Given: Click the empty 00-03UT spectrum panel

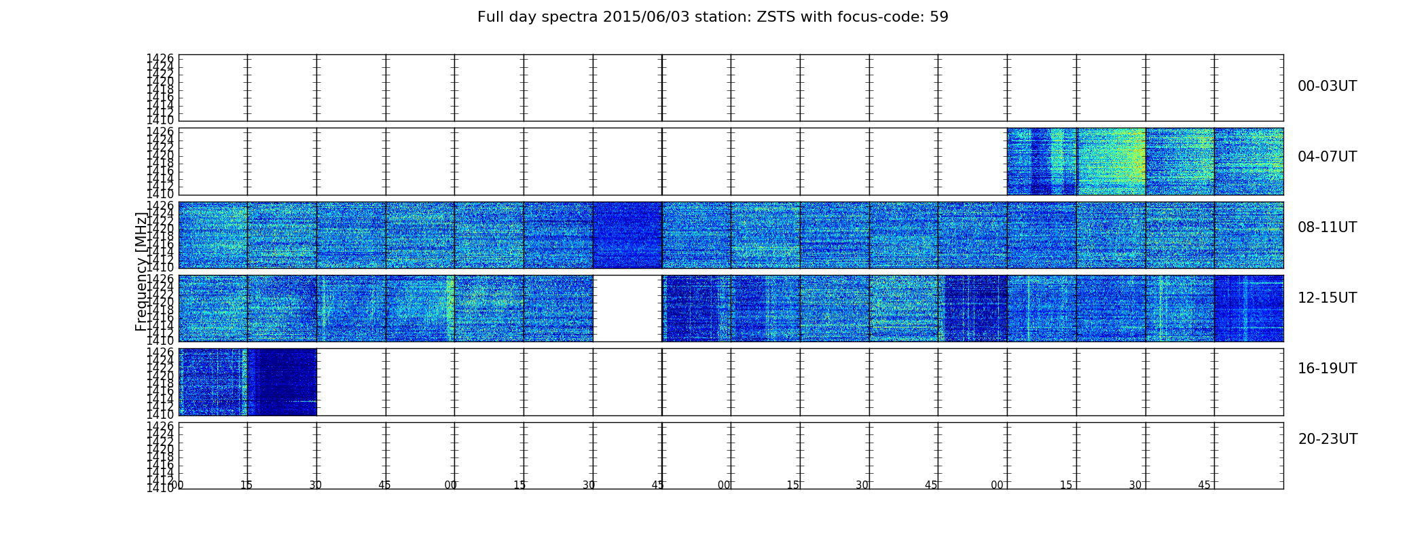Looking at the screenshot, I should [731, 88].
